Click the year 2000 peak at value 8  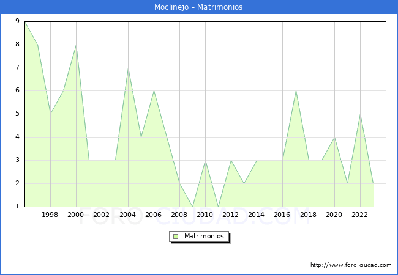[76, 45]
